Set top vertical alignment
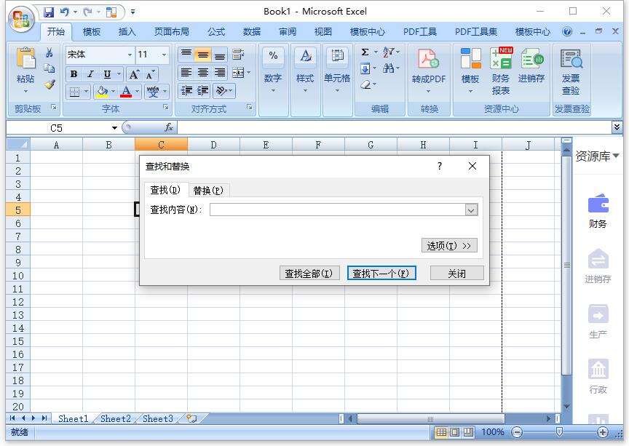629x446 pixels. coord(186,54)
